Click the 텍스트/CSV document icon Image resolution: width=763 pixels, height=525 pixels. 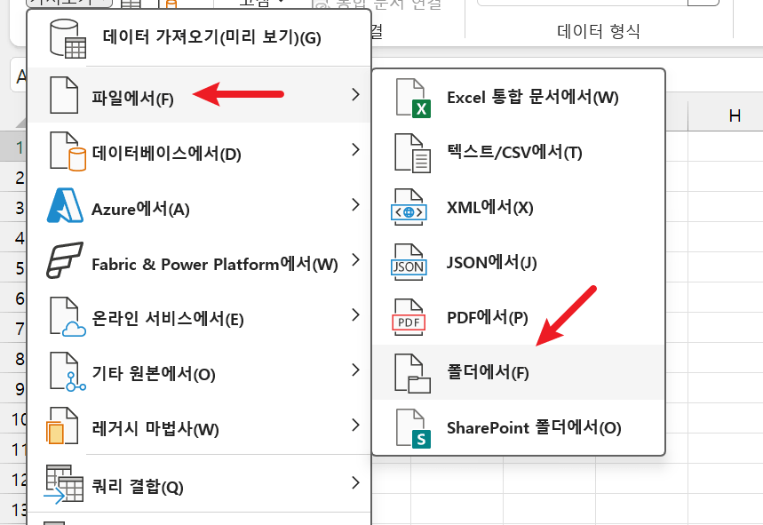point(413,153)
